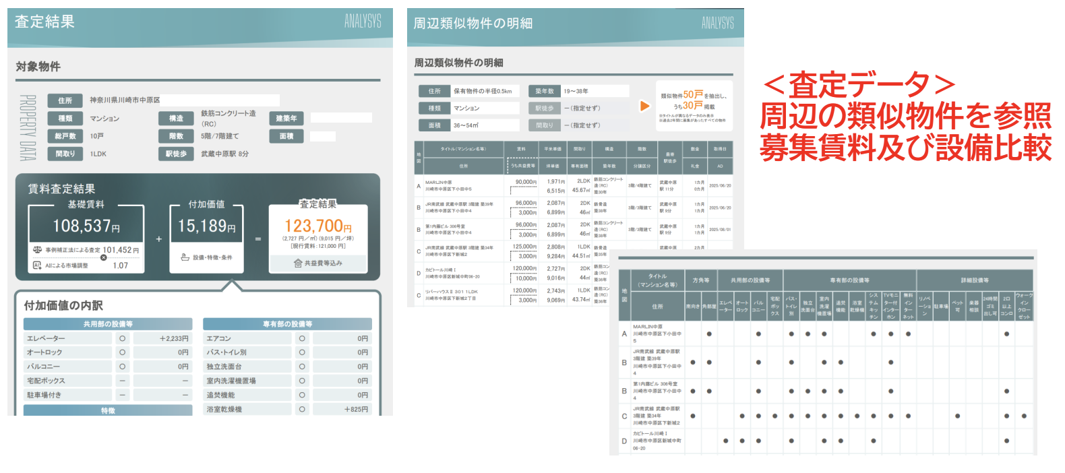Click the orange arrow beside 類似物件50戸
The image size is (1065, 473).
[x=644, y=106]
